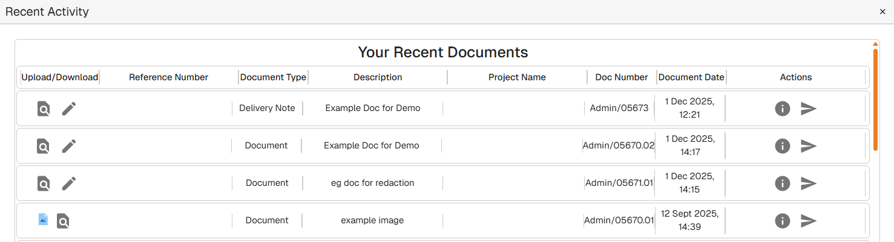This screenshot has width=894, height=242.
Task: Preview the Delivery Note Admin/05673 document
Action: [44, 109]
